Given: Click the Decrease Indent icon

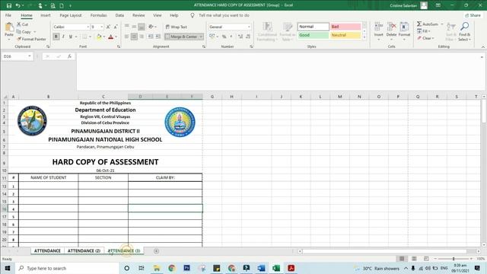Looking at the screenshot, I should click(x=151, y=37).
